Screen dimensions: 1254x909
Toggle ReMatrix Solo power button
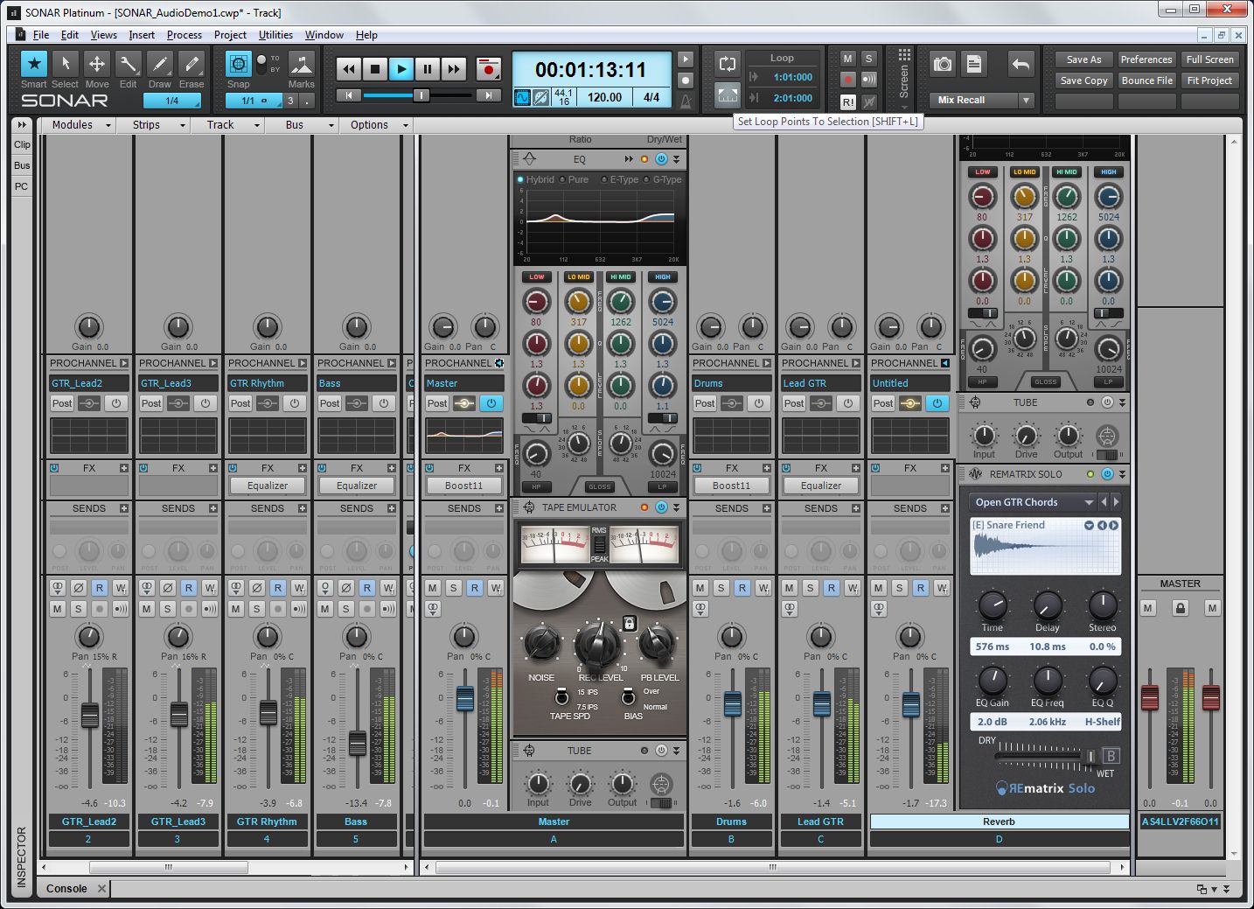1107,474
